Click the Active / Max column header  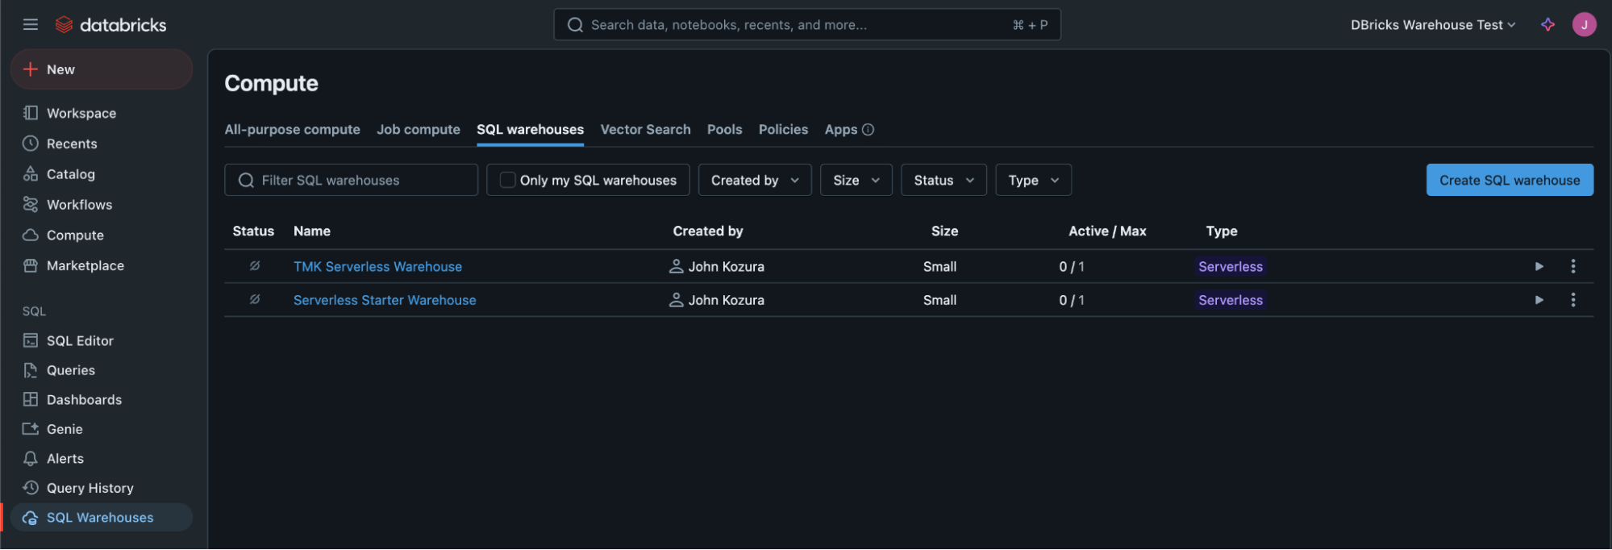pos(1107,231)
